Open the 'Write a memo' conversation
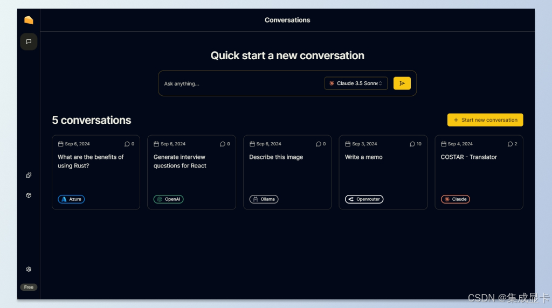The width and height of the screenshot is (552, 308). [383, 172]
